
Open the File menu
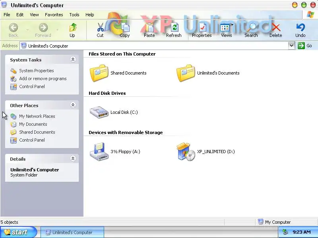pos(7,15)
